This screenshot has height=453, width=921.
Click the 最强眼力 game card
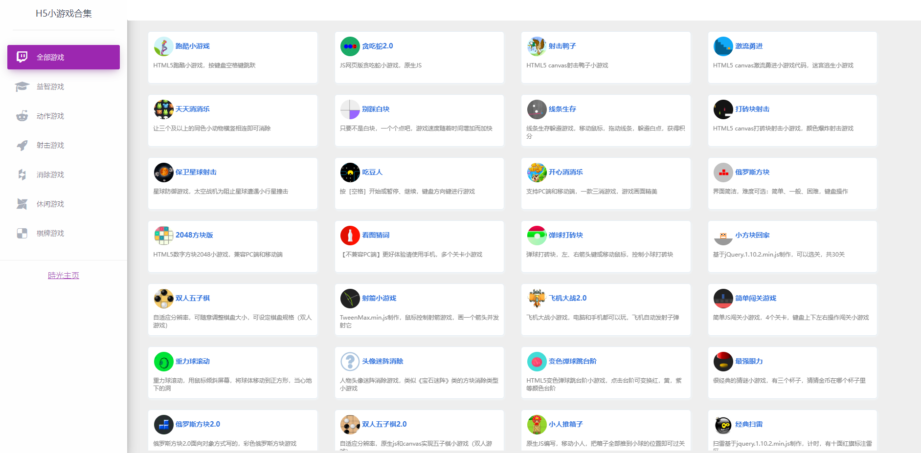click(792, 372)
